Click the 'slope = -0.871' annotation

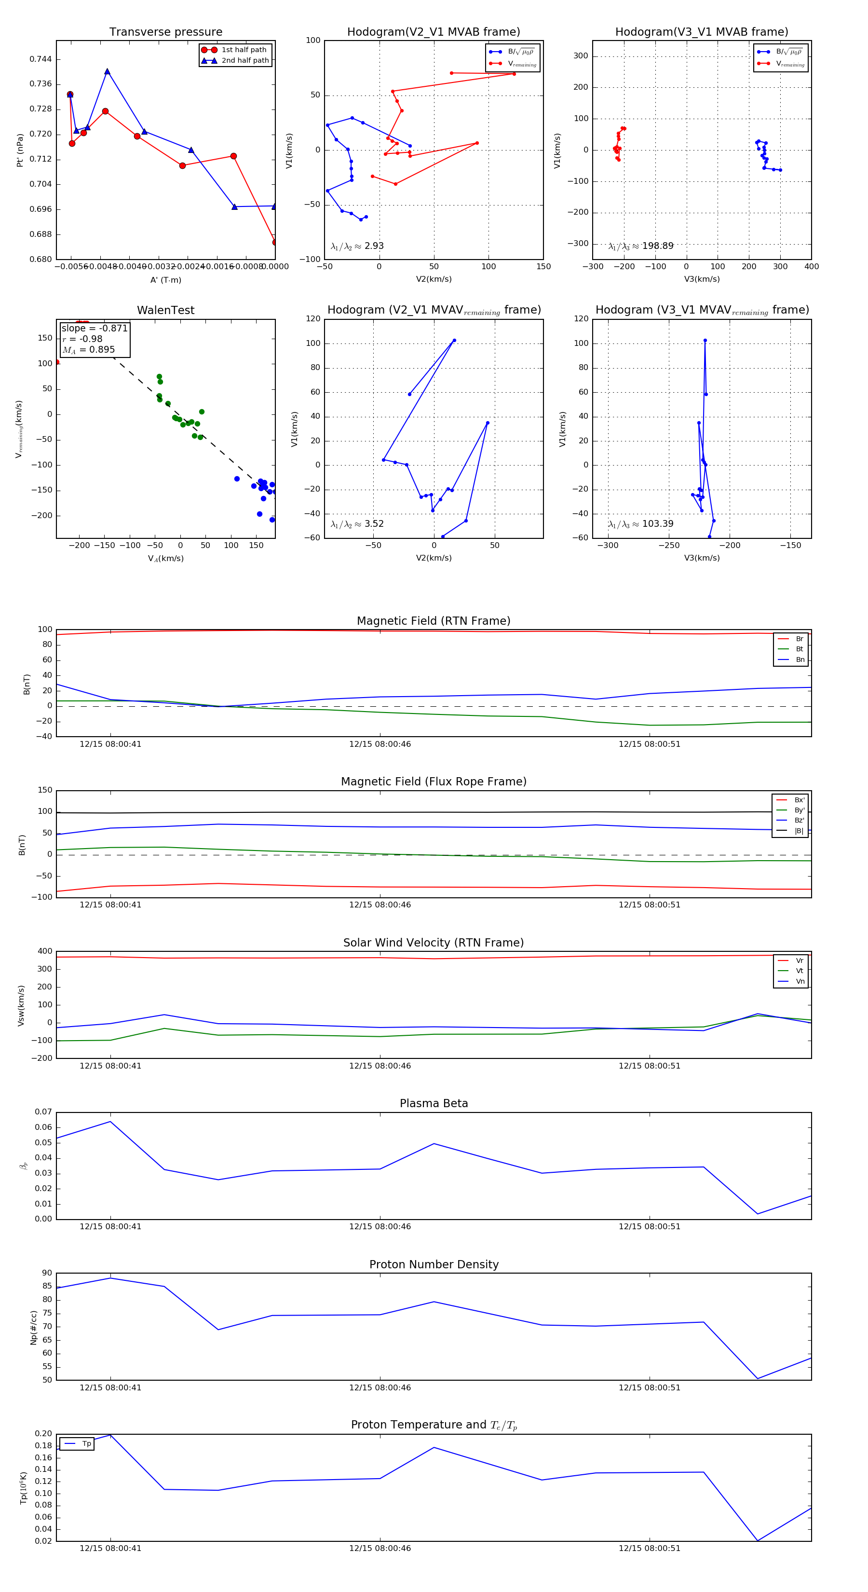(95, 328)
